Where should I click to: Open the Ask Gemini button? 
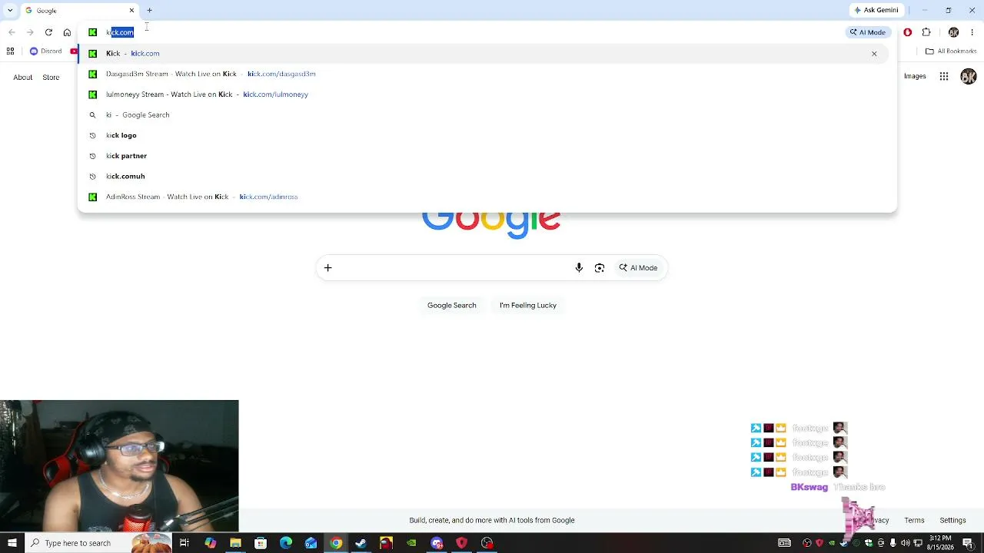[x=876, y=11]
